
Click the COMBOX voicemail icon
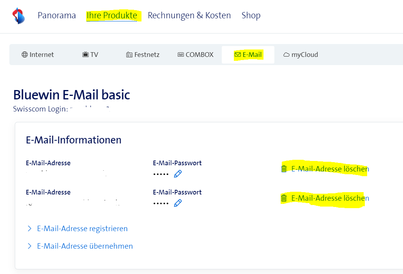[x=181, y=55]
